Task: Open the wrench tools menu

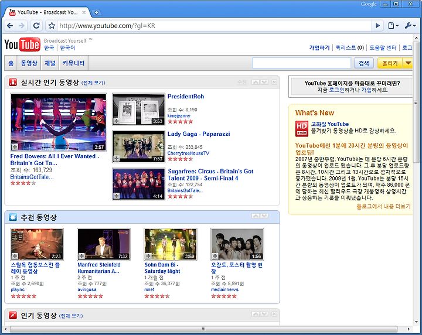Action: pos(410,26)
